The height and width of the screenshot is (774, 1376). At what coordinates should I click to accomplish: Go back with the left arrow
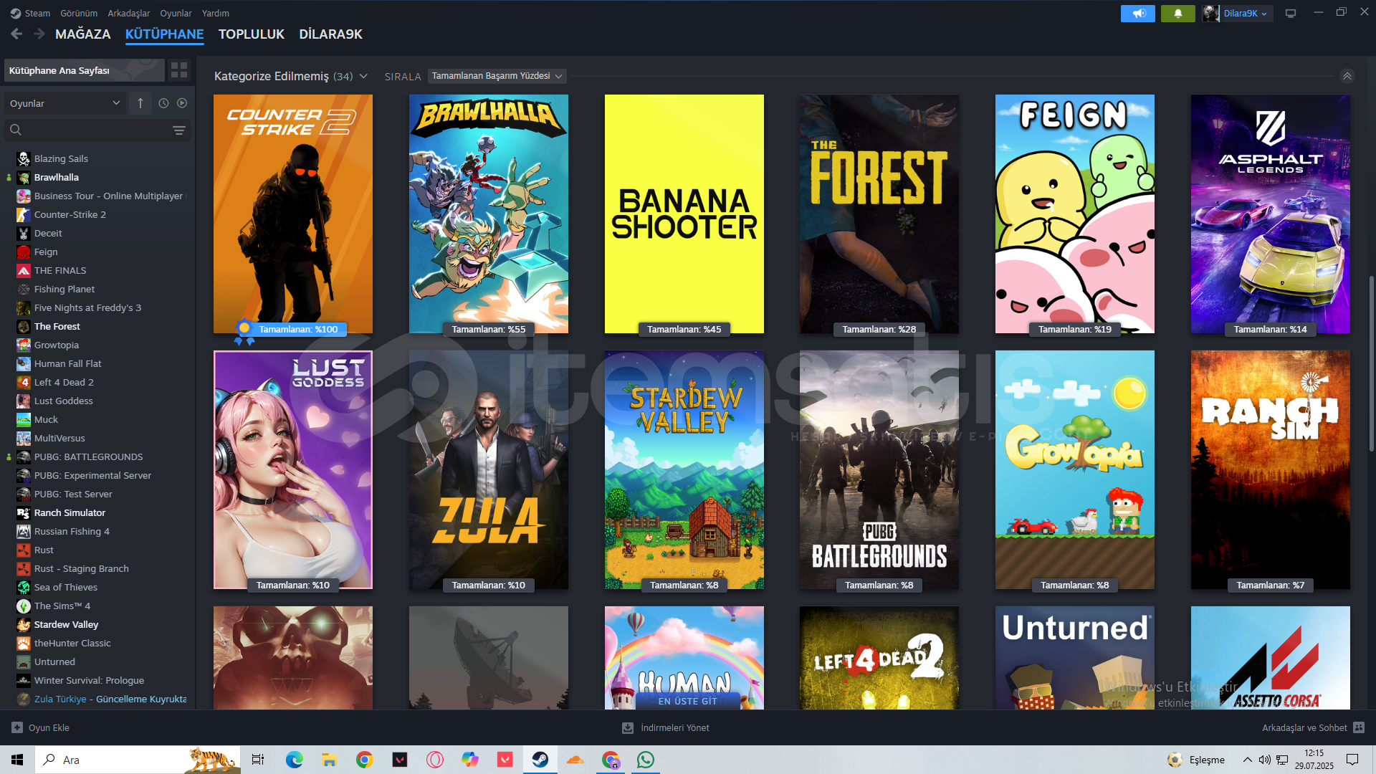(16, 34)
